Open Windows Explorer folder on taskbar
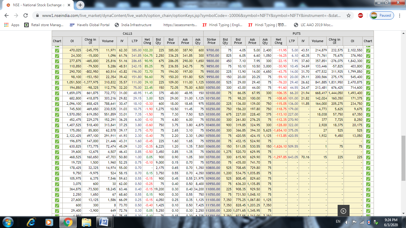Viewport: 406px width, 228px height. tap(86, 222)
